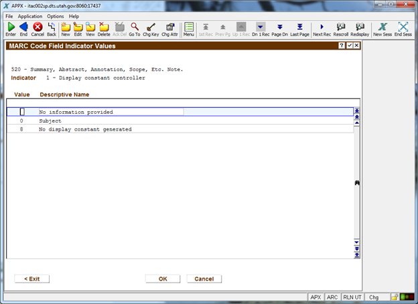Click the scroll-to-bottom arrow on list scrollbar
The width and height of the screenshot is (418, 304).
pyautogui.click(x=357, y=254)
